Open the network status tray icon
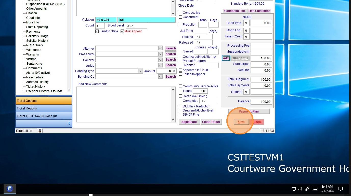 [x=294, y=189]
